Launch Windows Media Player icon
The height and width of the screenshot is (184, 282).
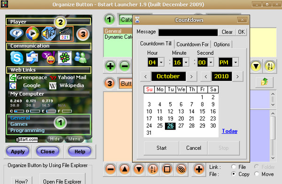point(32,33)
